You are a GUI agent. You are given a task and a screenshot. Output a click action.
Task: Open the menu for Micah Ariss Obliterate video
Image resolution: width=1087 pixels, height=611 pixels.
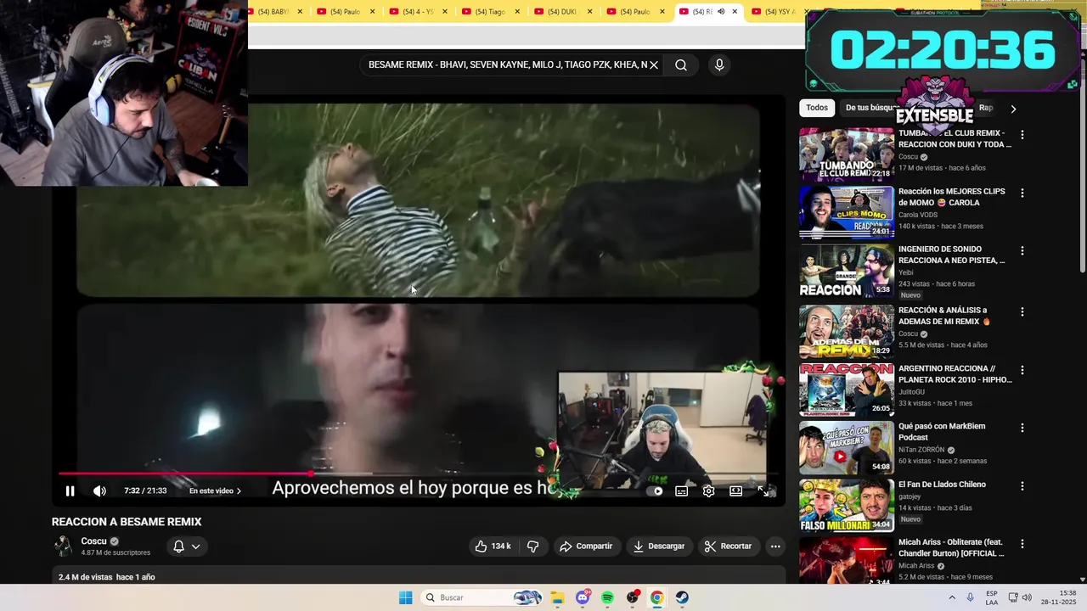[x=1022, y=544]
